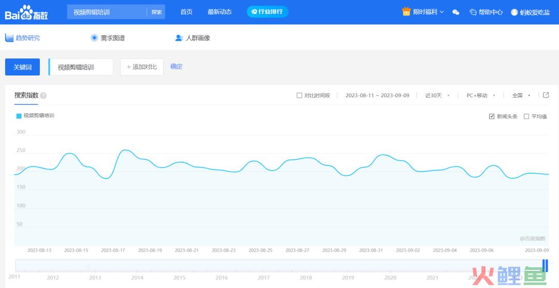The width and height of the screenshot is (559, 288).
Task: Click the top search box 视频剪辑培训
Action: tap(107, 12)
